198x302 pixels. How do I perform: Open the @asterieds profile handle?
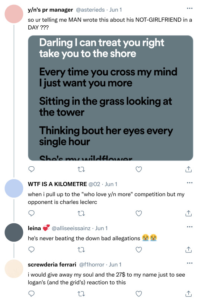click(90, 10)
